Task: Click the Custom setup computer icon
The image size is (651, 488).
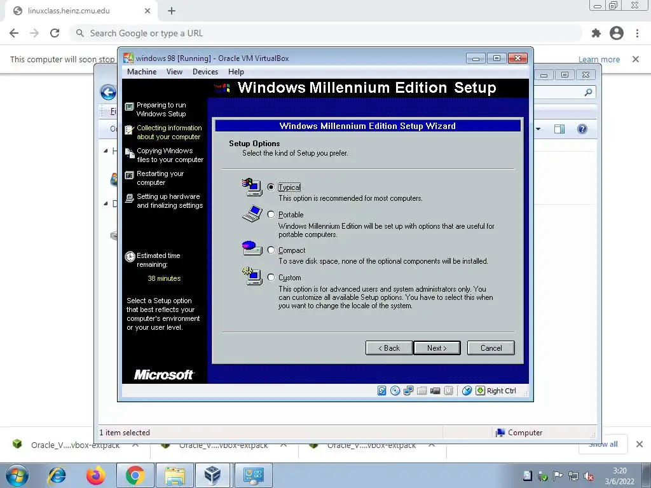Action: pyautogui.click(x=252, y=276)
